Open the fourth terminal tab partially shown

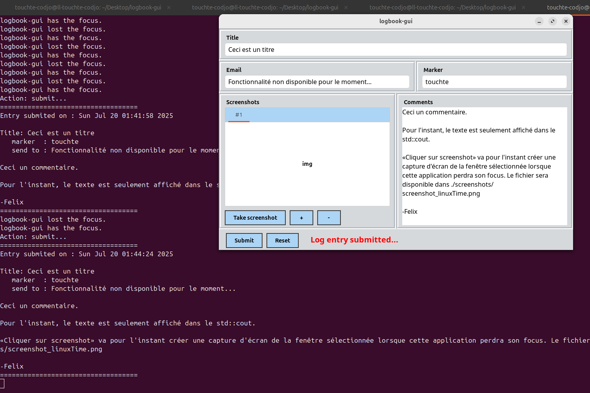568,7
